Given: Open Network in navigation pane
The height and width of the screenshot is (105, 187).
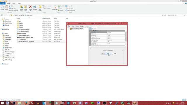Looking at the screenshot, I should (x=6, y=64).
